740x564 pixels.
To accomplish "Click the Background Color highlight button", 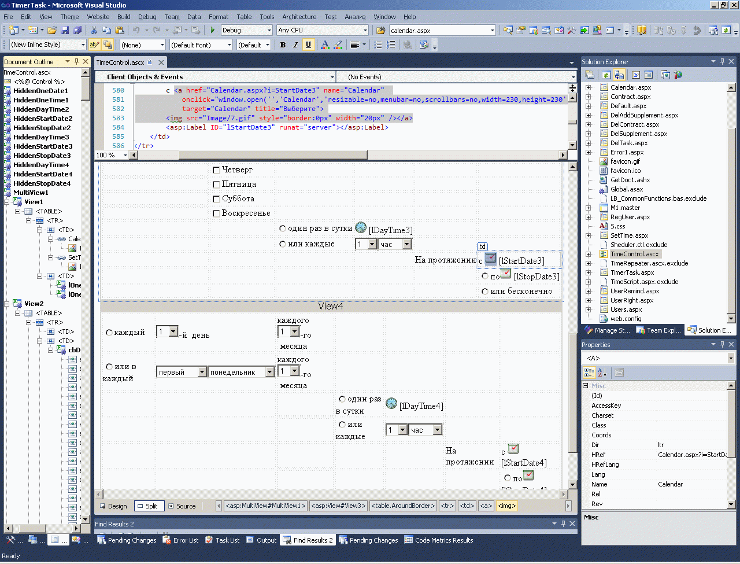I will pyautogui.click(x=338, y=45).
